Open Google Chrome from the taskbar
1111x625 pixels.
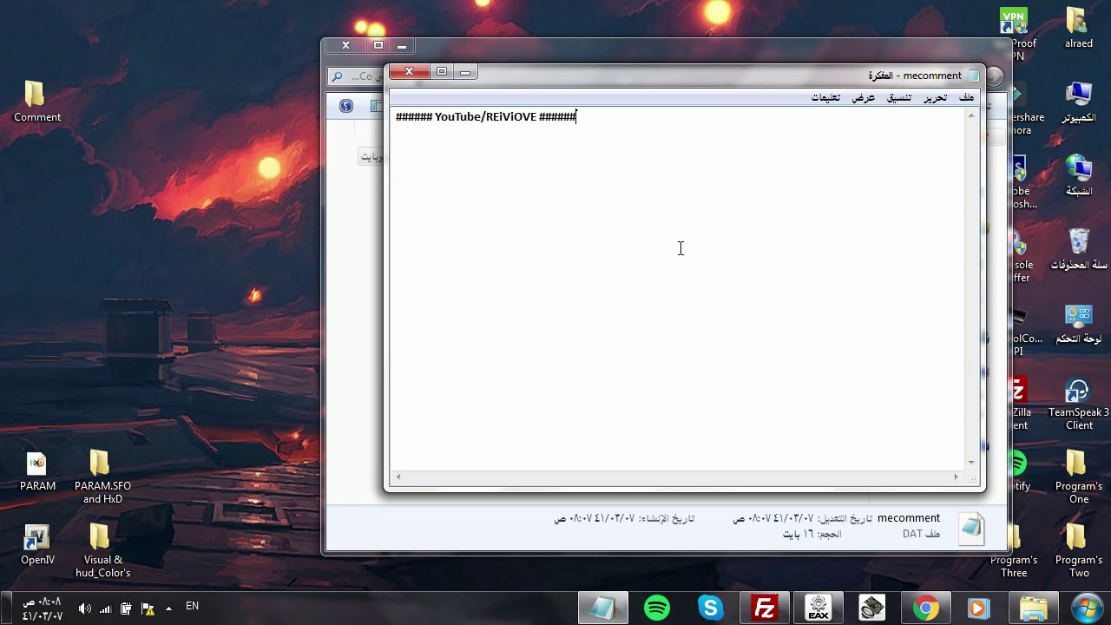[926, 609]
